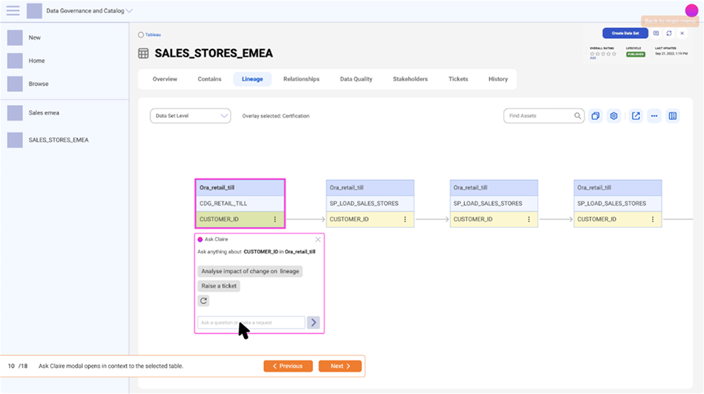Image resolution: width=704 pixels, height=394 pixels.
Task: Open the hamburger menu icon
Action: (12, 11)
